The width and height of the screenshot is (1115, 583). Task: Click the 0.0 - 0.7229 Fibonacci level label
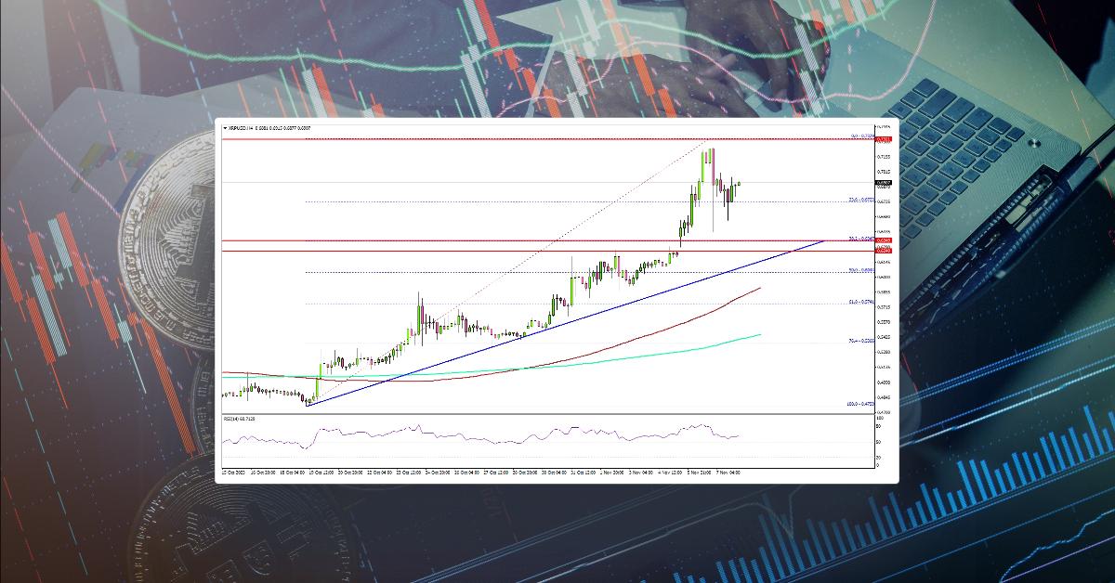coord(861,136)
